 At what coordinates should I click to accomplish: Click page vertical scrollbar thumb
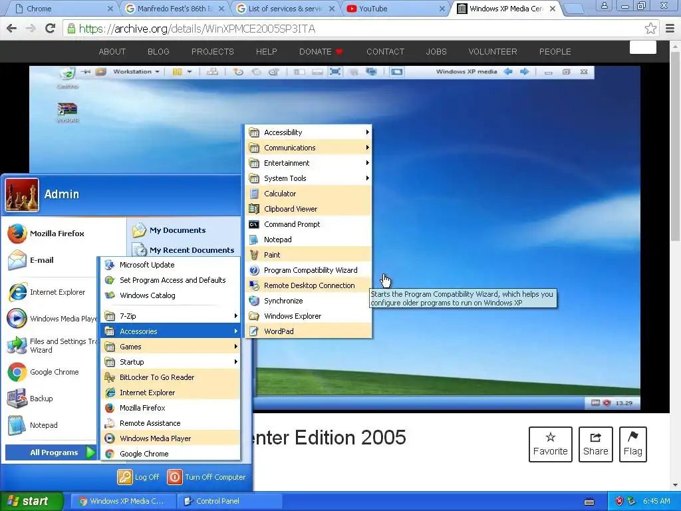pos(676,146)
